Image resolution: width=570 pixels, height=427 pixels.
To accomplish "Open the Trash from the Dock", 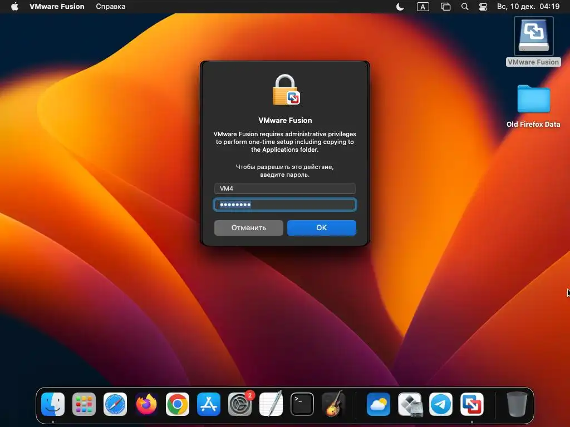I will [517, 404].
